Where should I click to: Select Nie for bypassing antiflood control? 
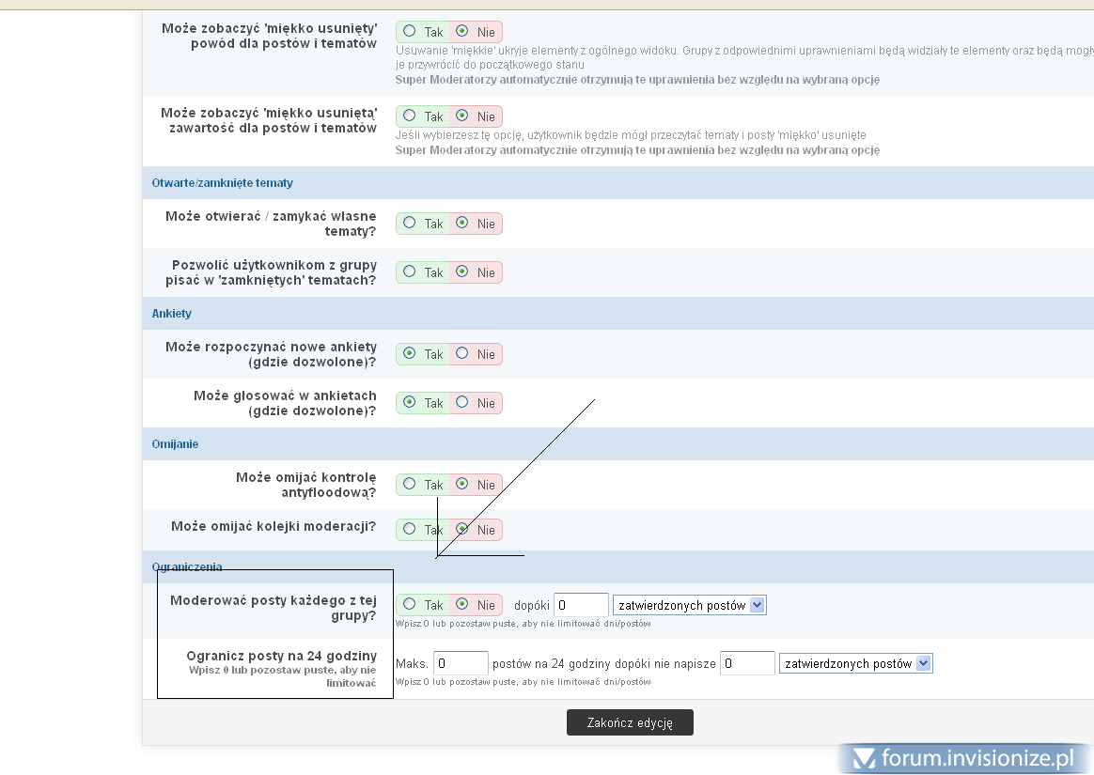click(462, 484)
